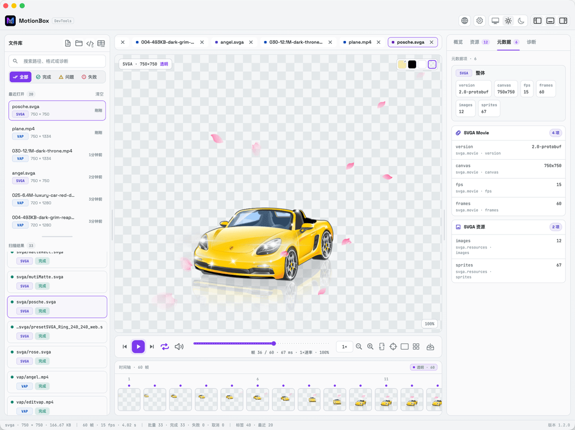
Task: Center preview with crosshair icon
Action: click(393, 347)
